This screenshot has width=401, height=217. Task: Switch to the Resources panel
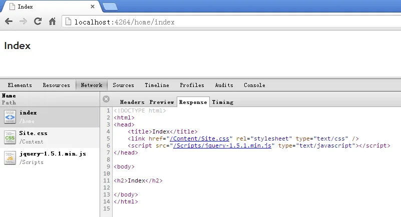point(56,85)
